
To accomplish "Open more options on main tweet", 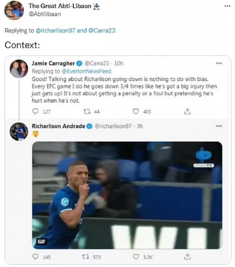I will (226, 6).
